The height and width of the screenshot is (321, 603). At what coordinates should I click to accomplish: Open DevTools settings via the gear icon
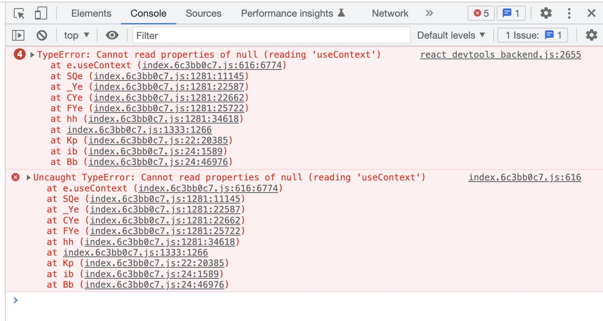click(x=546, y=13)
